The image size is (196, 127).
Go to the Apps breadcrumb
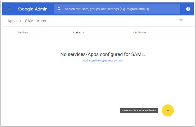12,21
